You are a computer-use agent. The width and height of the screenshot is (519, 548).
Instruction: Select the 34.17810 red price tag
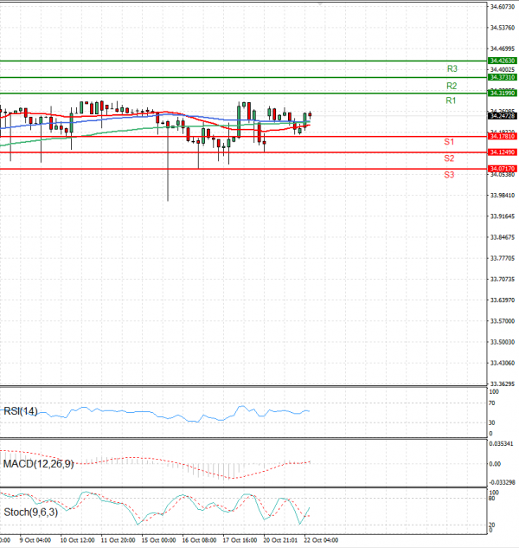pos(502,136)
